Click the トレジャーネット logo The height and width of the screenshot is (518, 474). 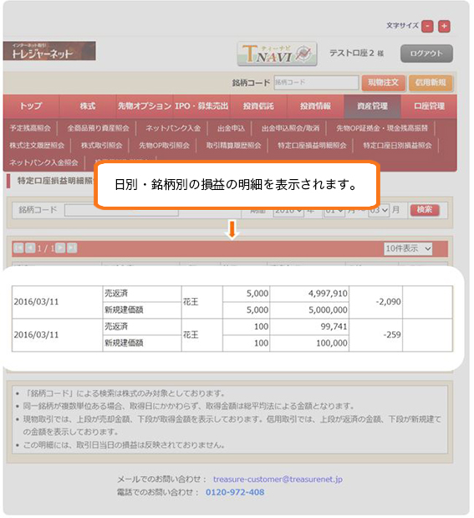click(49, 51)
